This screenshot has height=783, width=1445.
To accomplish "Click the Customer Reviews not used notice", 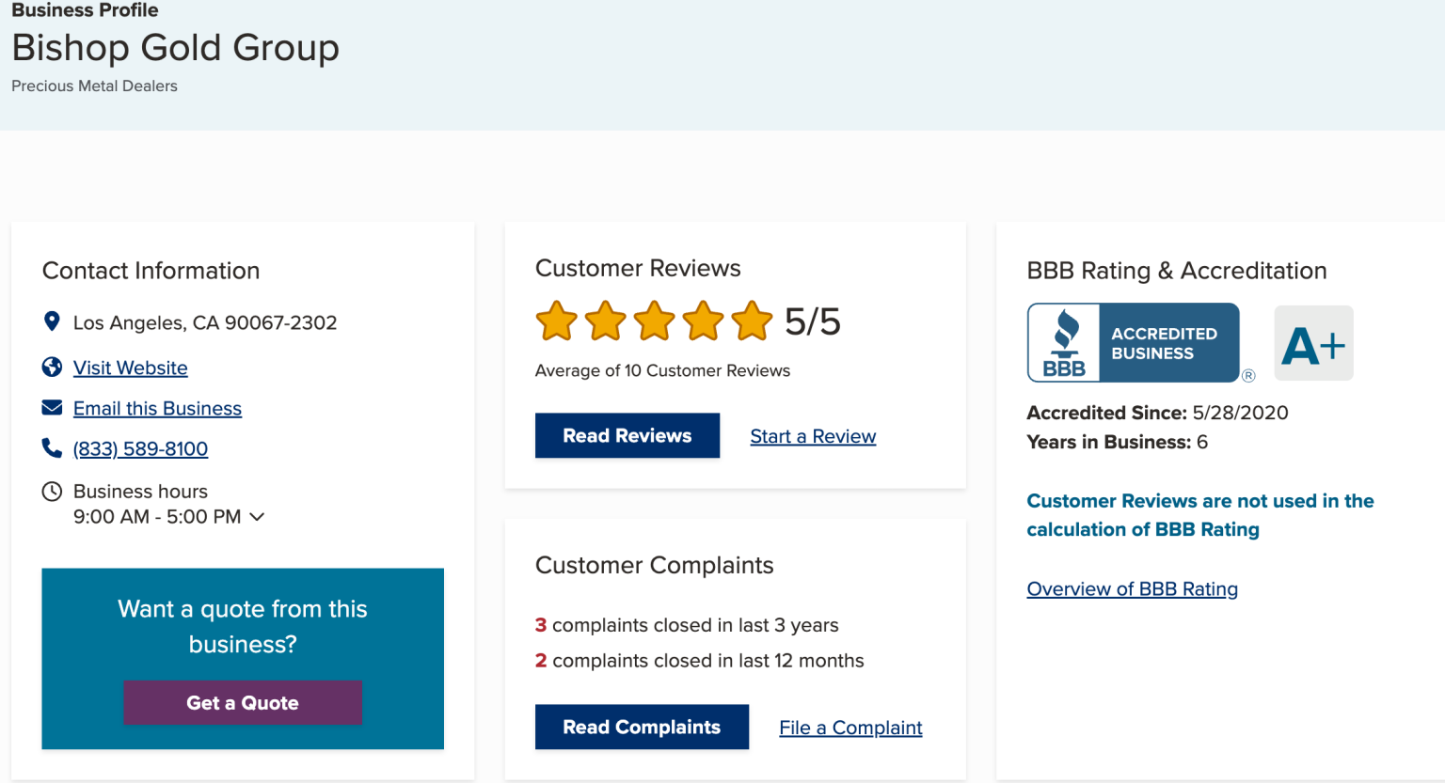I will click(x=1199, y=515).
